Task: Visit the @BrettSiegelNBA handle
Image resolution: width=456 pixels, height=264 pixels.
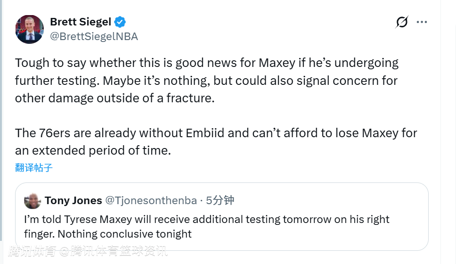Action: click(x=94, y=36)
